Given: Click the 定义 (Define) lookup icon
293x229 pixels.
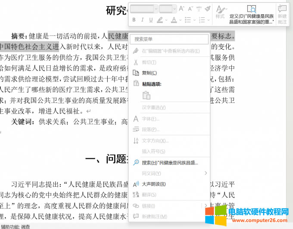Looking at the screenshot, I should (x=252, y=9).
